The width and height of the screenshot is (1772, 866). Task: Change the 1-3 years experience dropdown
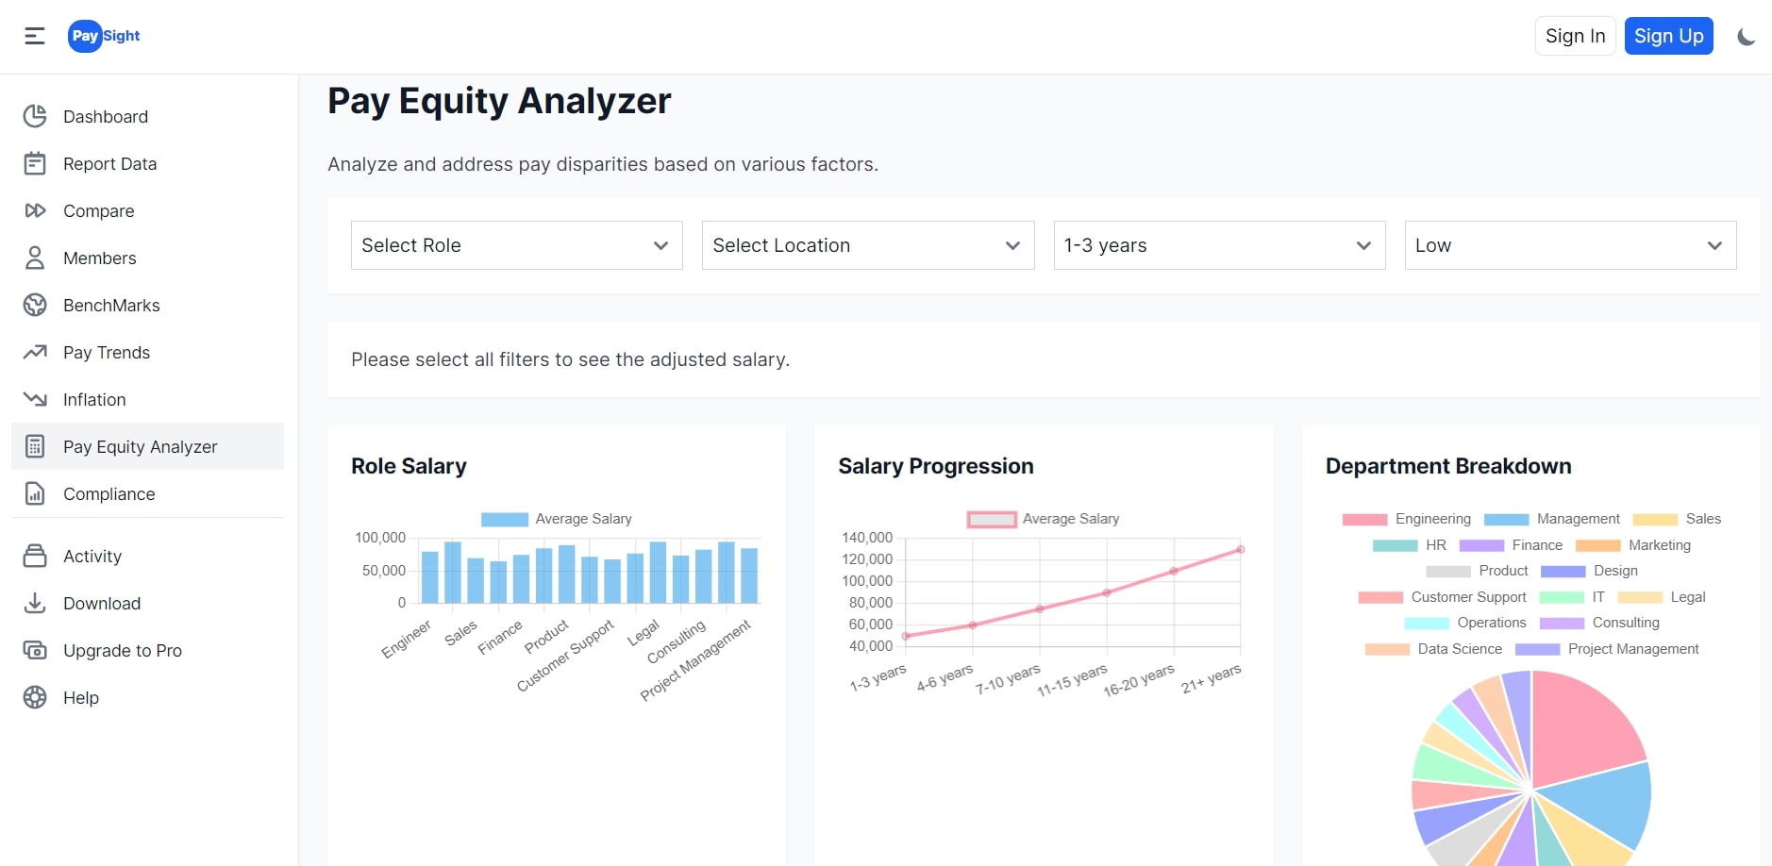[x=1219, y=245]
